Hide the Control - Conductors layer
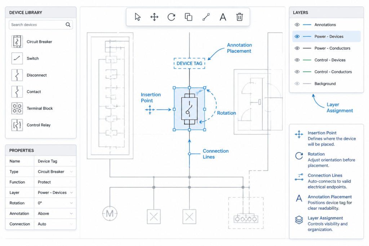 (x=297, y=72)
